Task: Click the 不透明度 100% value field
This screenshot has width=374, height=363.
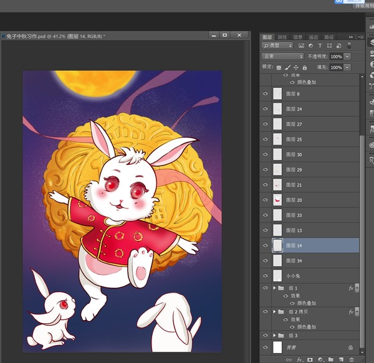Action: coord(337,57)
